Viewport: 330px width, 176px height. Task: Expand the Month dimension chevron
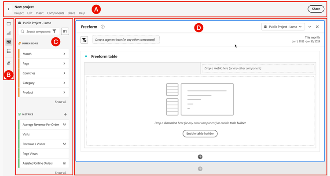pyautogui.click(x=64, y=54)
